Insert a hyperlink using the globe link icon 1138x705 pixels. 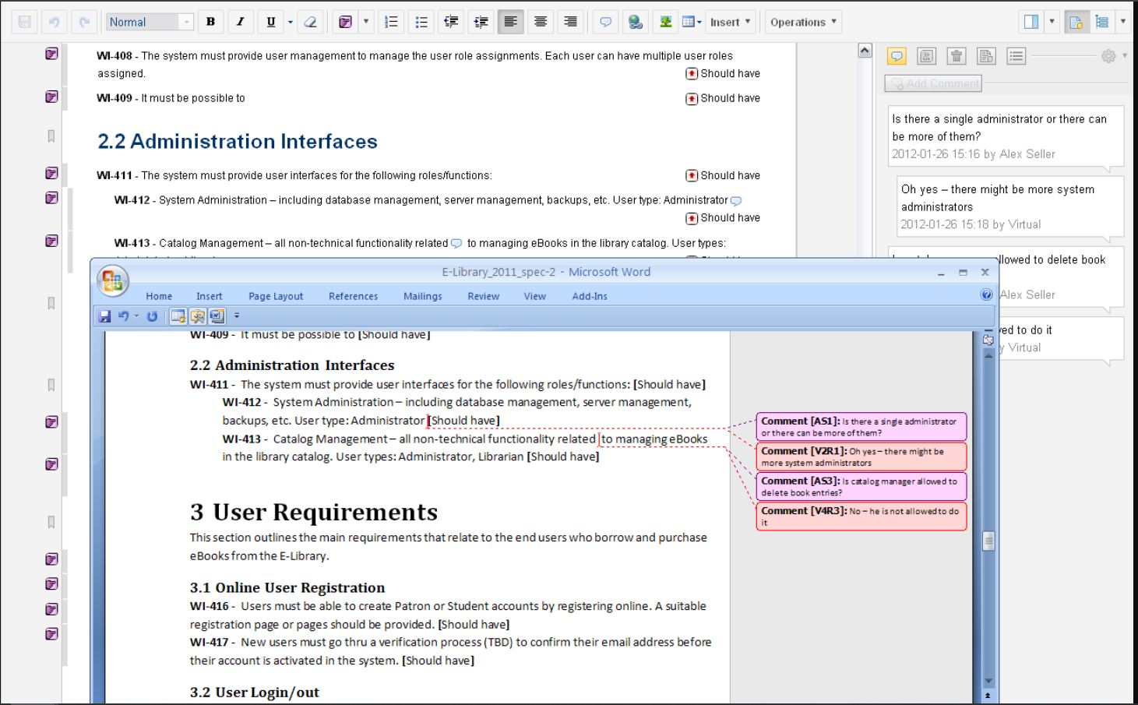point(636,22)
